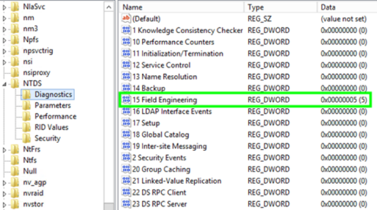Screen dimensions: 377x210
Task: Sort values by Type column header
Action: tap(281, 7)
